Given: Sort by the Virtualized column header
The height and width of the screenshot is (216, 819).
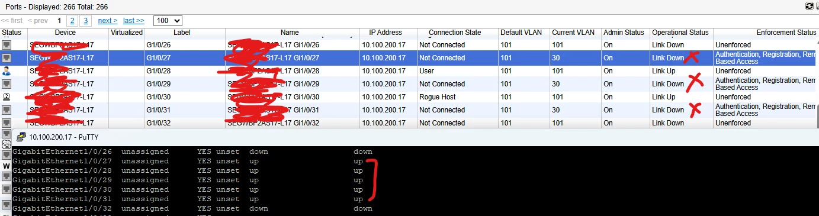Looking at the screenshot, I should click(127, 33).
